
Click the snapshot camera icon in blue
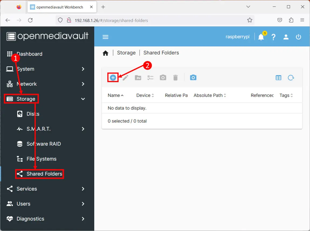193,78
